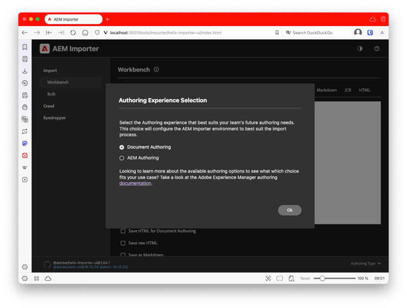Rewind to first page in history

tap(49, 33)
